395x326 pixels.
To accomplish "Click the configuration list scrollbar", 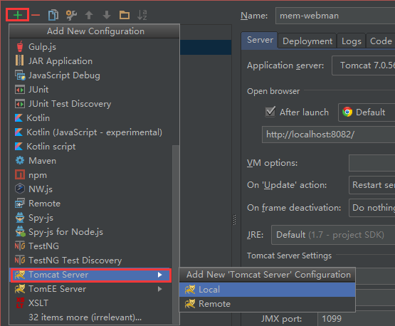I will (176, 234).
